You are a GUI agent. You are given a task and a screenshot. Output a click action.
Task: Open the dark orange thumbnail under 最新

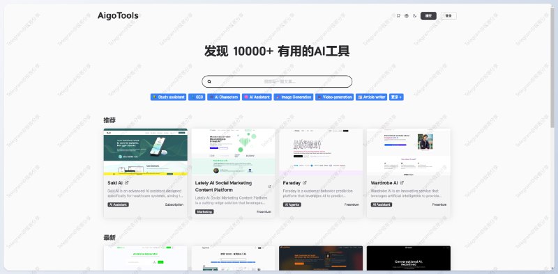click(x=321, y=258)
